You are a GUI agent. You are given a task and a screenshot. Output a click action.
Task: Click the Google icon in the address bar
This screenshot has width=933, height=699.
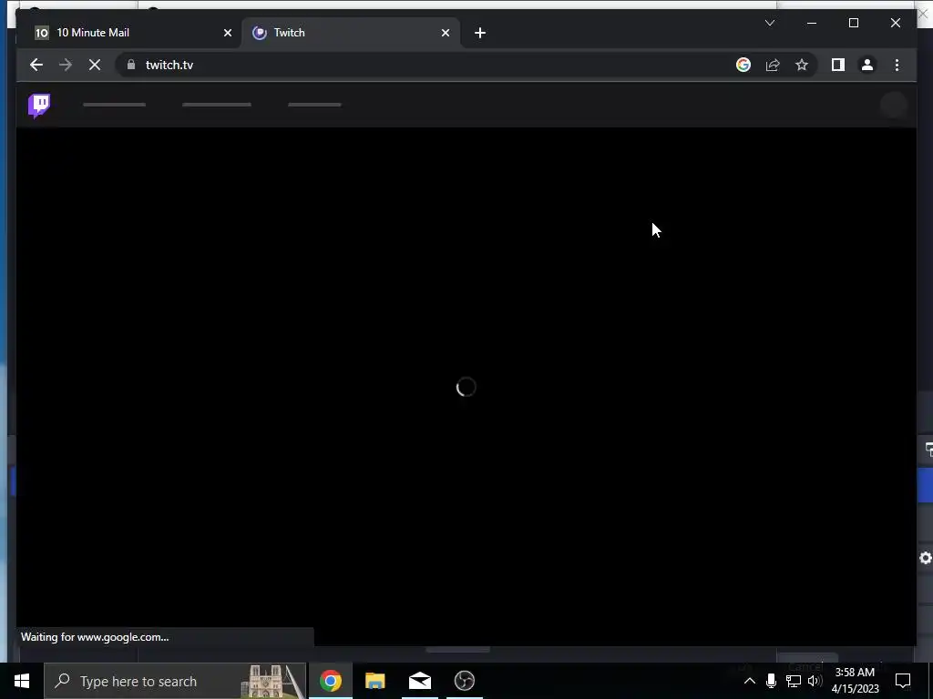[743, 65]
